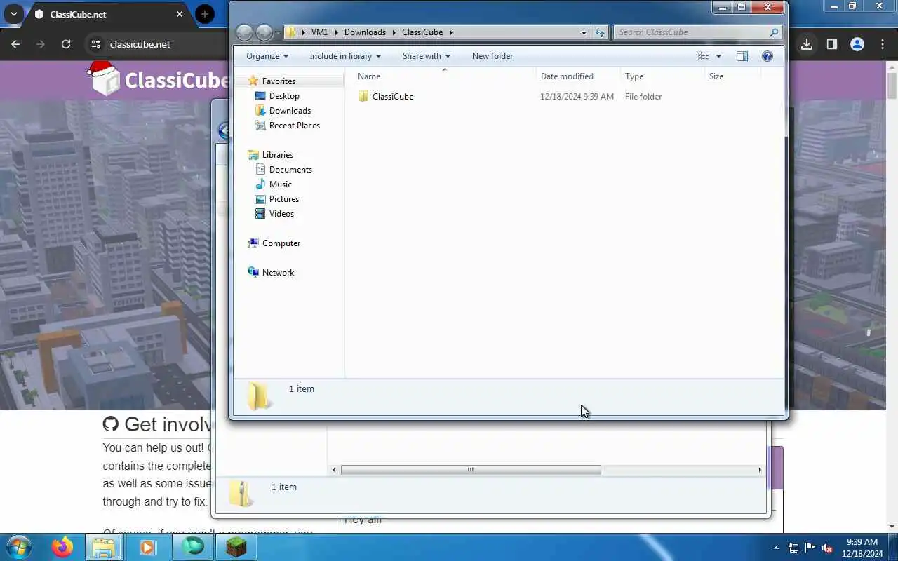898x561 pixels.
Task: Open Windows Explorer taskbar icon
Action: point(103,547)
